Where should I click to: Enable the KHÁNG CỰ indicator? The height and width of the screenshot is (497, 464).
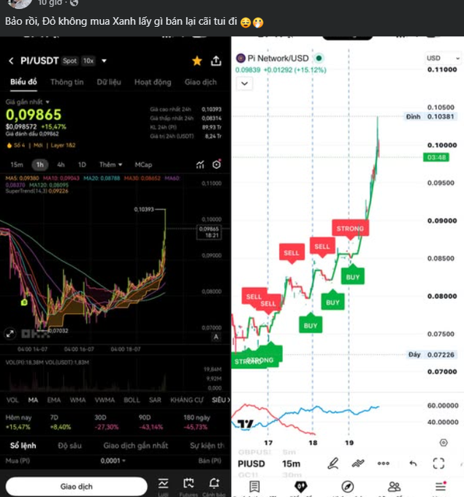pos(186,400)
